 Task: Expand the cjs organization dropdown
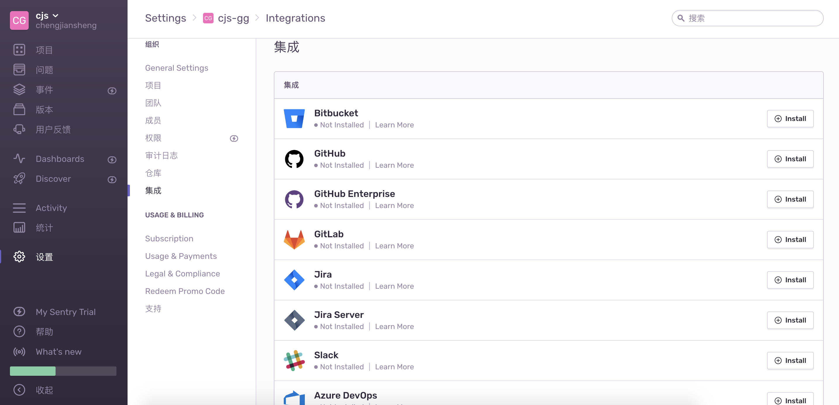(47, 15)
